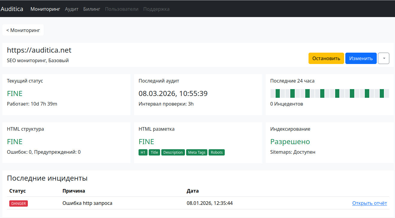Switch to the Аудит section

pos(72,9)
